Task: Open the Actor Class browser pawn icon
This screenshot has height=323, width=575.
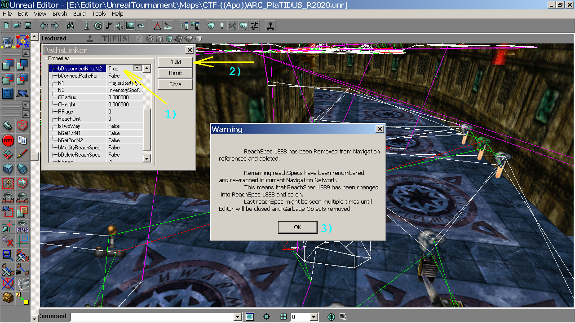Action: tap(87, 26)
